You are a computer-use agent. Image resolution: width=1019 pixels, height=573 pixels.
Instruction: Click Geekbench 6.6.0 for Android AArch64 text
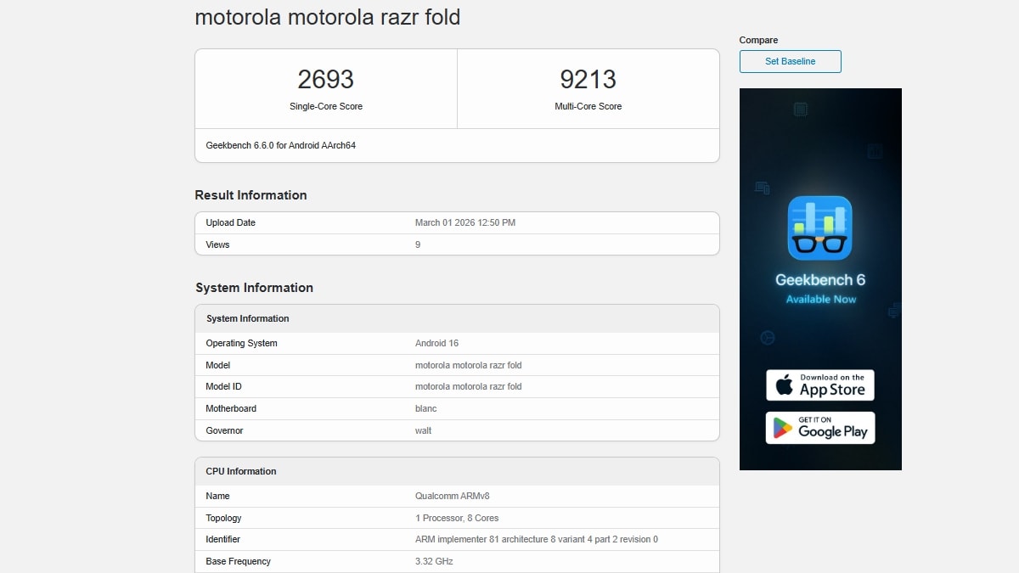click(x=282, y=145)
